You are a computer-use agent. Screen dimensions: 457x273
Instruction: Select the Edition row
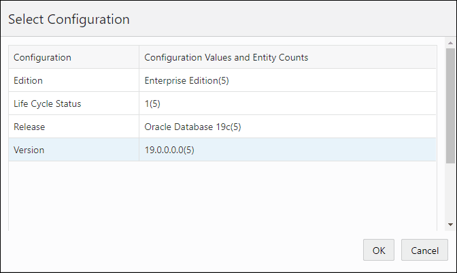pyautogui.click(x=73, y=80)
